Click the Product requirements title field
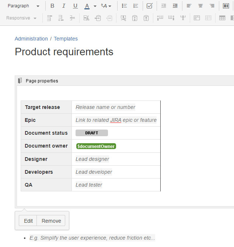 (x=64, y=52)
